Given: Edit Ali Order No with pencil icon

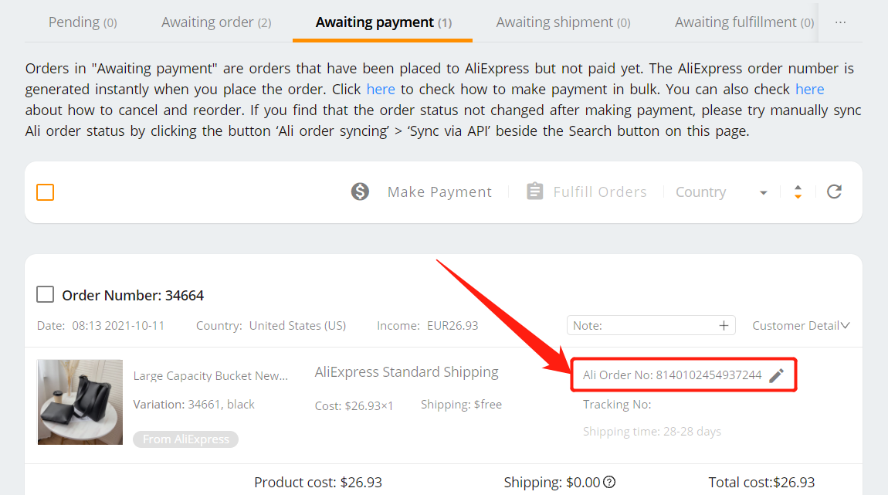Looking at the screenshot, I should coord(777,375).
